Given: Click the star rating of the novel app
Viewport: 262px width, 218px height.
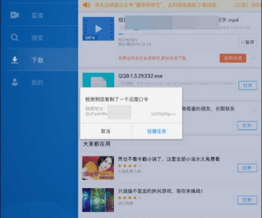Looking at the screenshot, I should [130, 166].
